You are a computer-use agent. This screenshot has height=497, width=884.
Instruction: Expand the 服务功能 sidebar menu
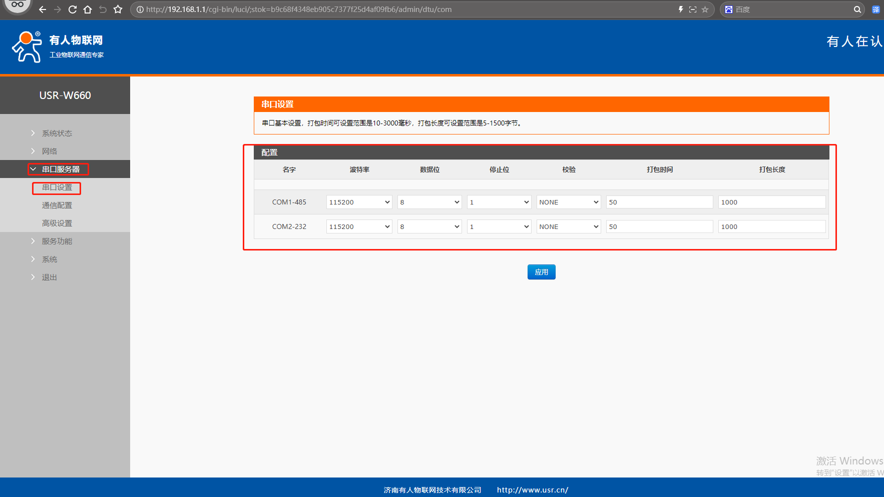click(57, 241)
